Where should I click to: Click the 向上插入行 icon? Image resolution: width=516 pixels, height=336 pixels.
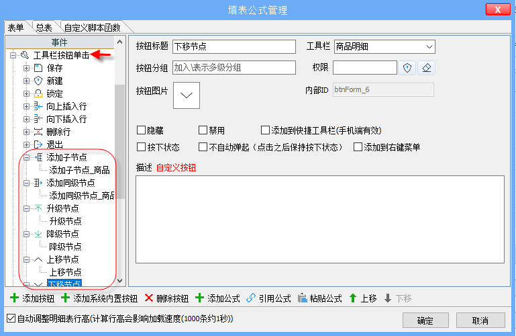(x=38, y=106)
